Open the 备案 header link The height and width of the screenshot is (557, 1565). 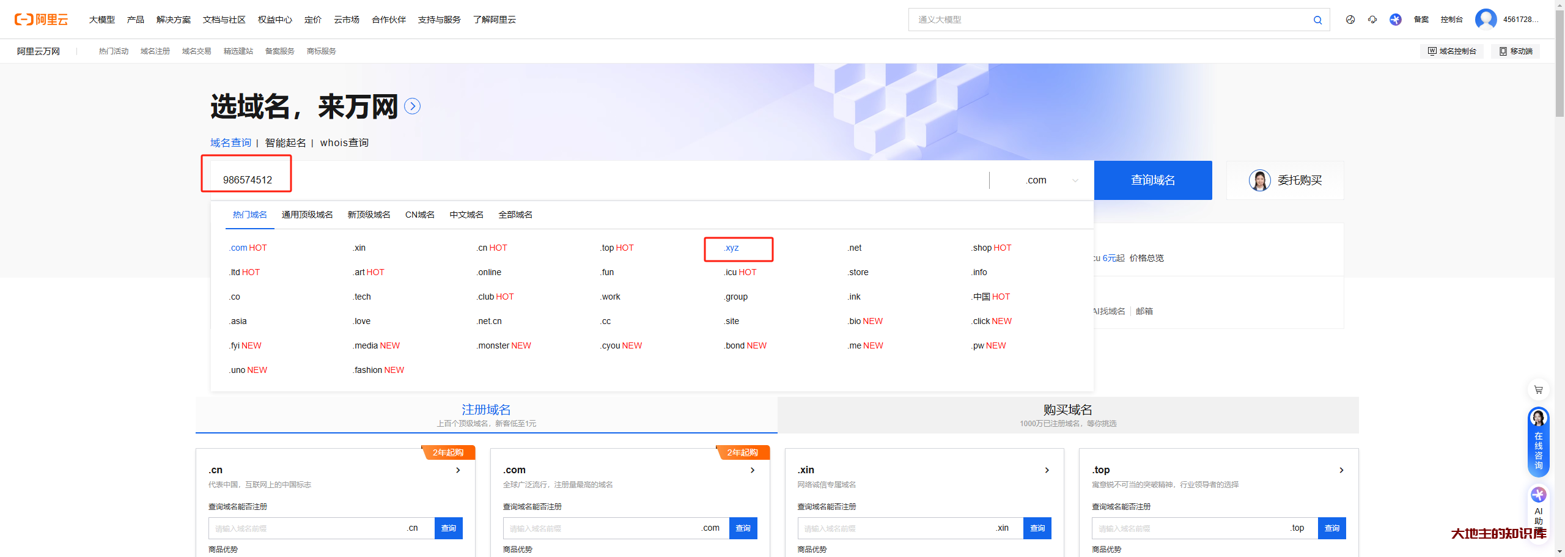click(x=1421, y=20)
